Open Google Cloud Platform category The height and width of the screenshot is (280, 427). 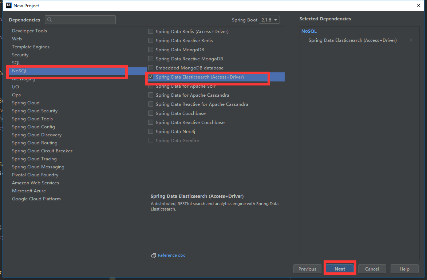tap(78, 199)
